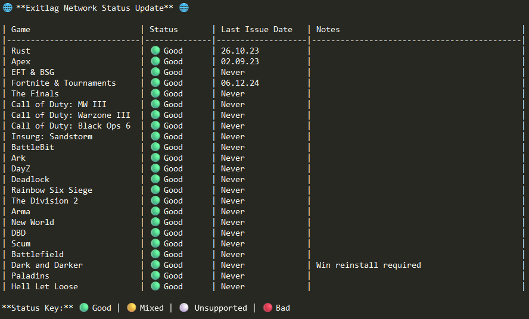The width and height of the screenshot is (529, 319).
Task: Click green dot for Fortnite & Tournaments
Action: (x=155, y=83)
